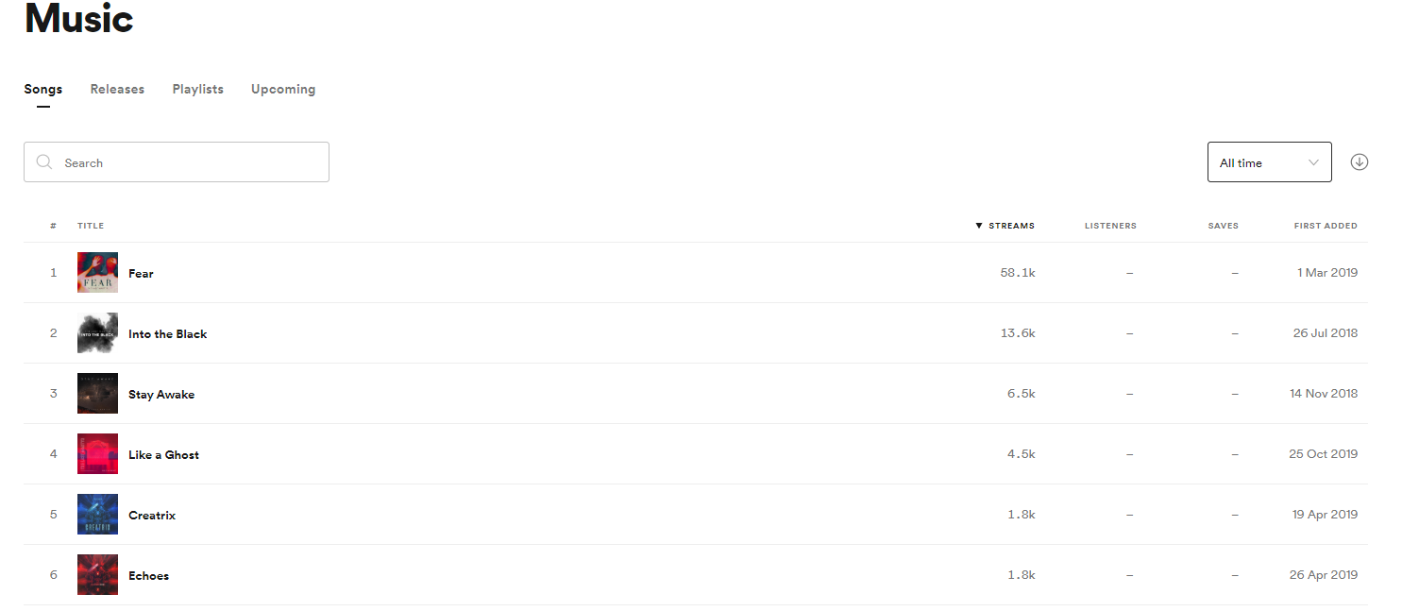The width and height of the screenshot is (1419, 611).
Task: Click the Echoes cover thumbnail
Action: click(x=97, y=574)
